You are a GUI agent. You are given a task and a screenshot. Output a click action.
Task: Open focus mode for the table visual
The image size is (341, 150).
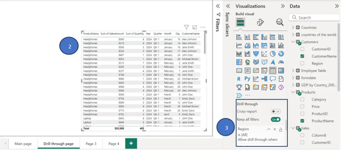pyautogui.click(x=194, y=27)
